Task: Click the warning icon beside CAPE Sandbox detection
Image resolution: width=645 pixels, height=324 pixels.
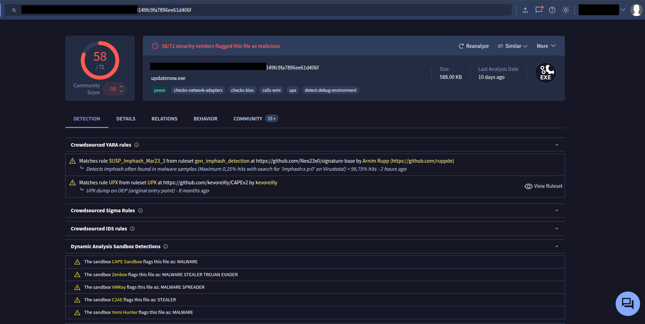Action: pyautogui.click(x=77, y=262)
